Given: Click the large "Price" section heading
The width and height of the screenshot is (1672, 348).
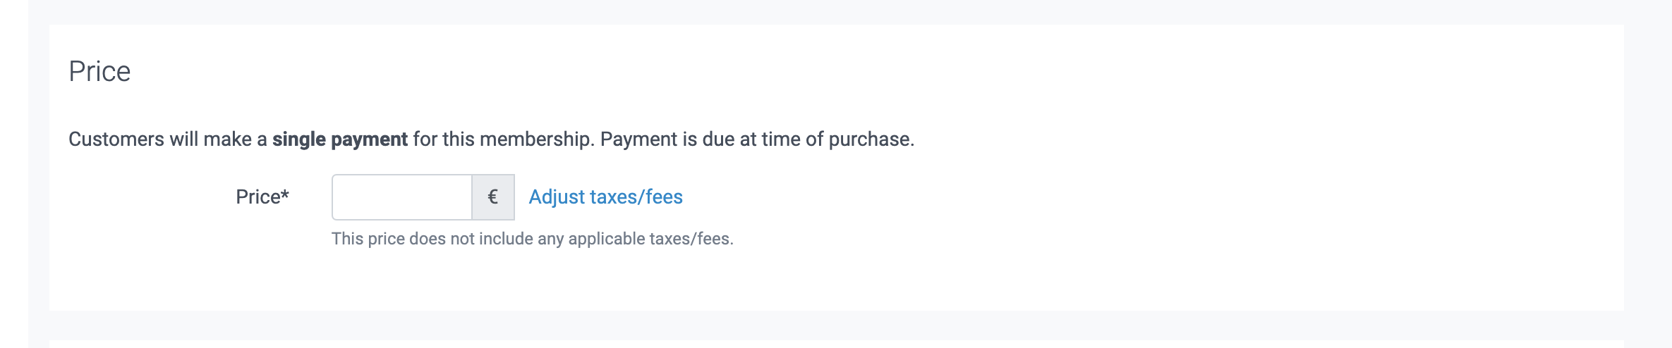Looking at the screenshot, I should pos(99,72).
